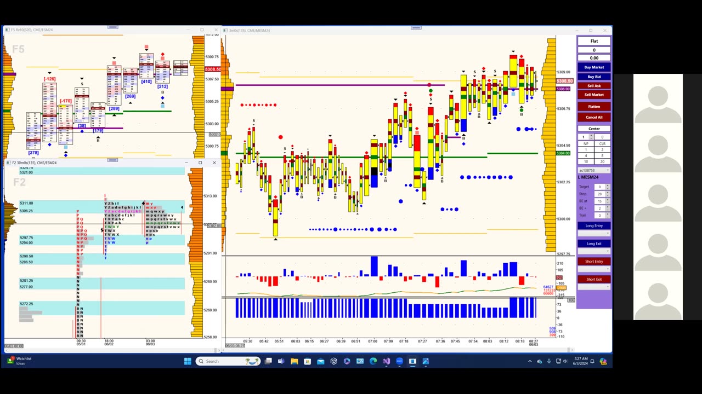Click the CLR quantity button
The width and height of the screenshot is (702, 394).
(x=602, y=144)
